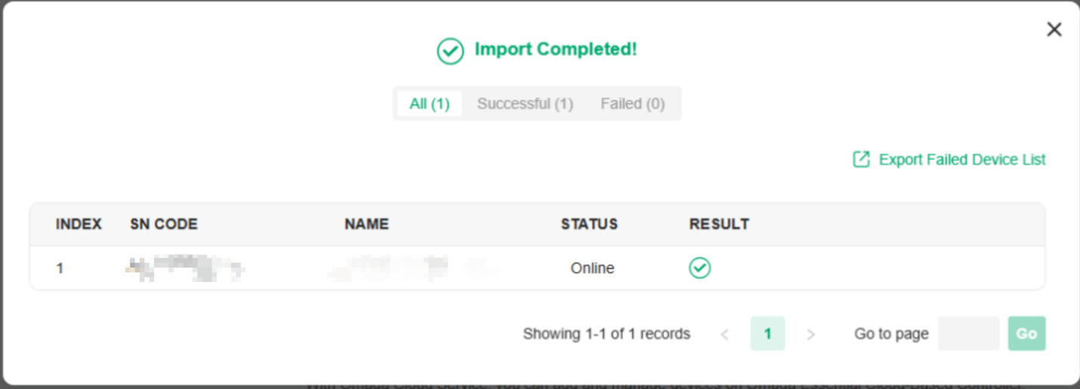Go to the next page using the right arrow

coord(811,334)
